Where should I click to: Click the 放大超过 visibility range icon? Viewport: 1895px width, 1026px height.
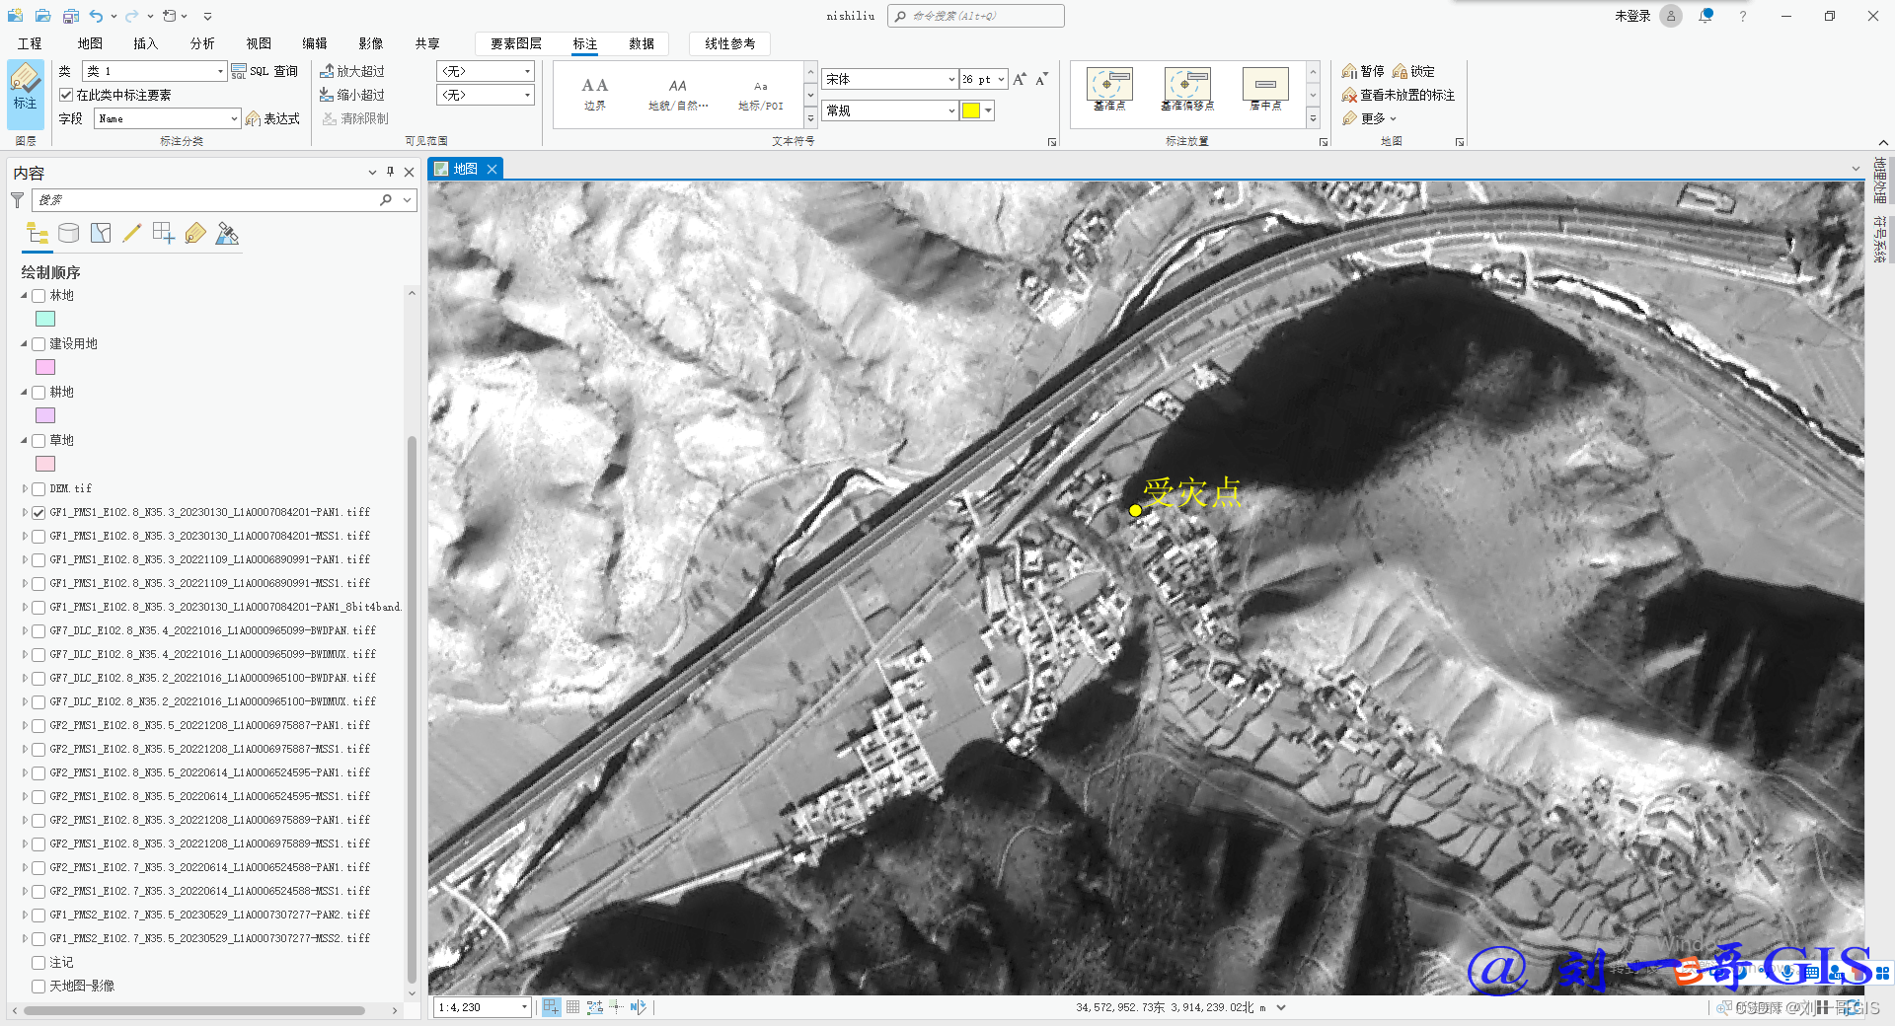pos(352,71)
